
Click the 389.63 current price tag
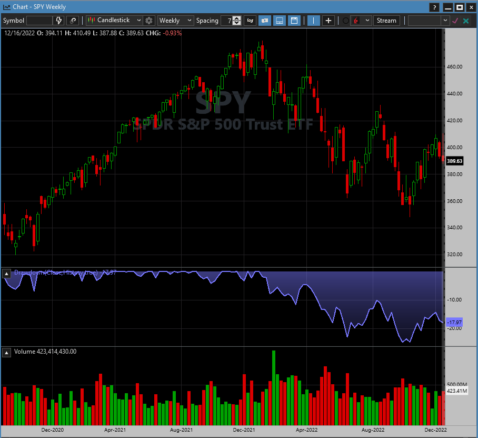[454, 161]
